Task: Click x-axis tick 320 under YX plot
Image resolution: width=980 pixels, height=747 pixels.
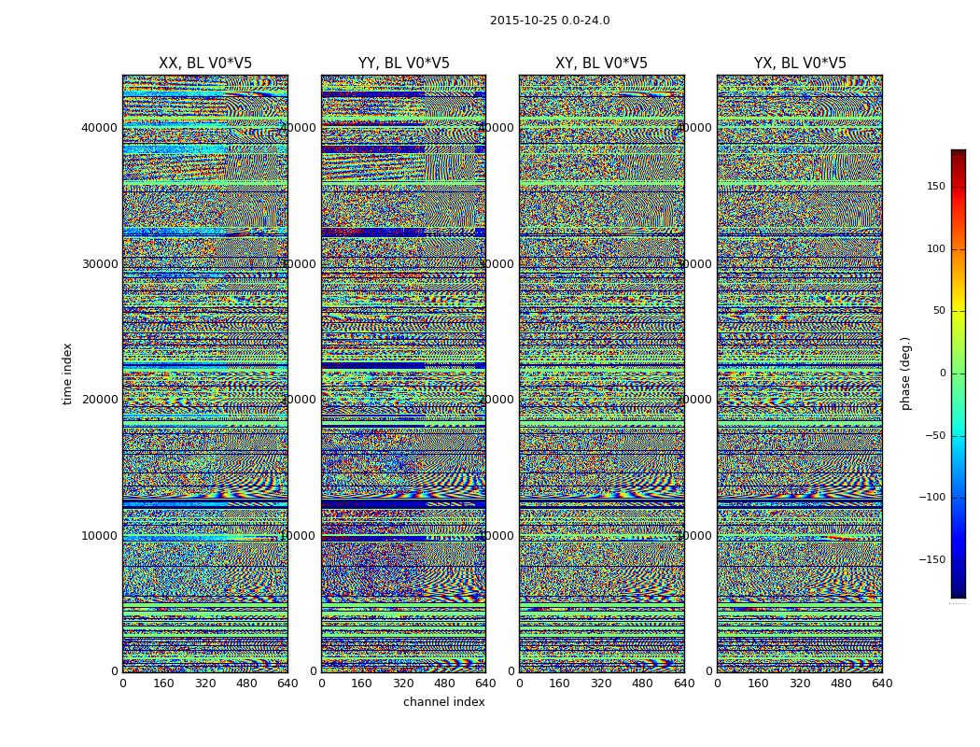Action: pyautogui.click(x=800, y=684)
